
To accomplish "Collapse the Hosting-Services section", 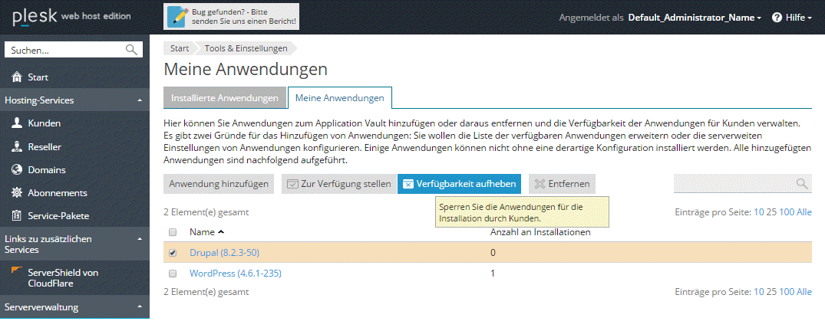I will (x=140, y=100).
